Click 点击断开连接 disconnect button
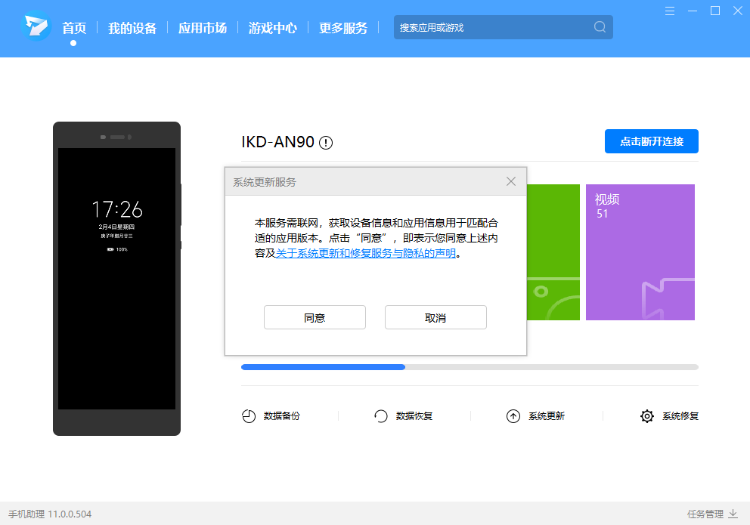The width and height of the screenshot is (750, 525). click(652, 141)
